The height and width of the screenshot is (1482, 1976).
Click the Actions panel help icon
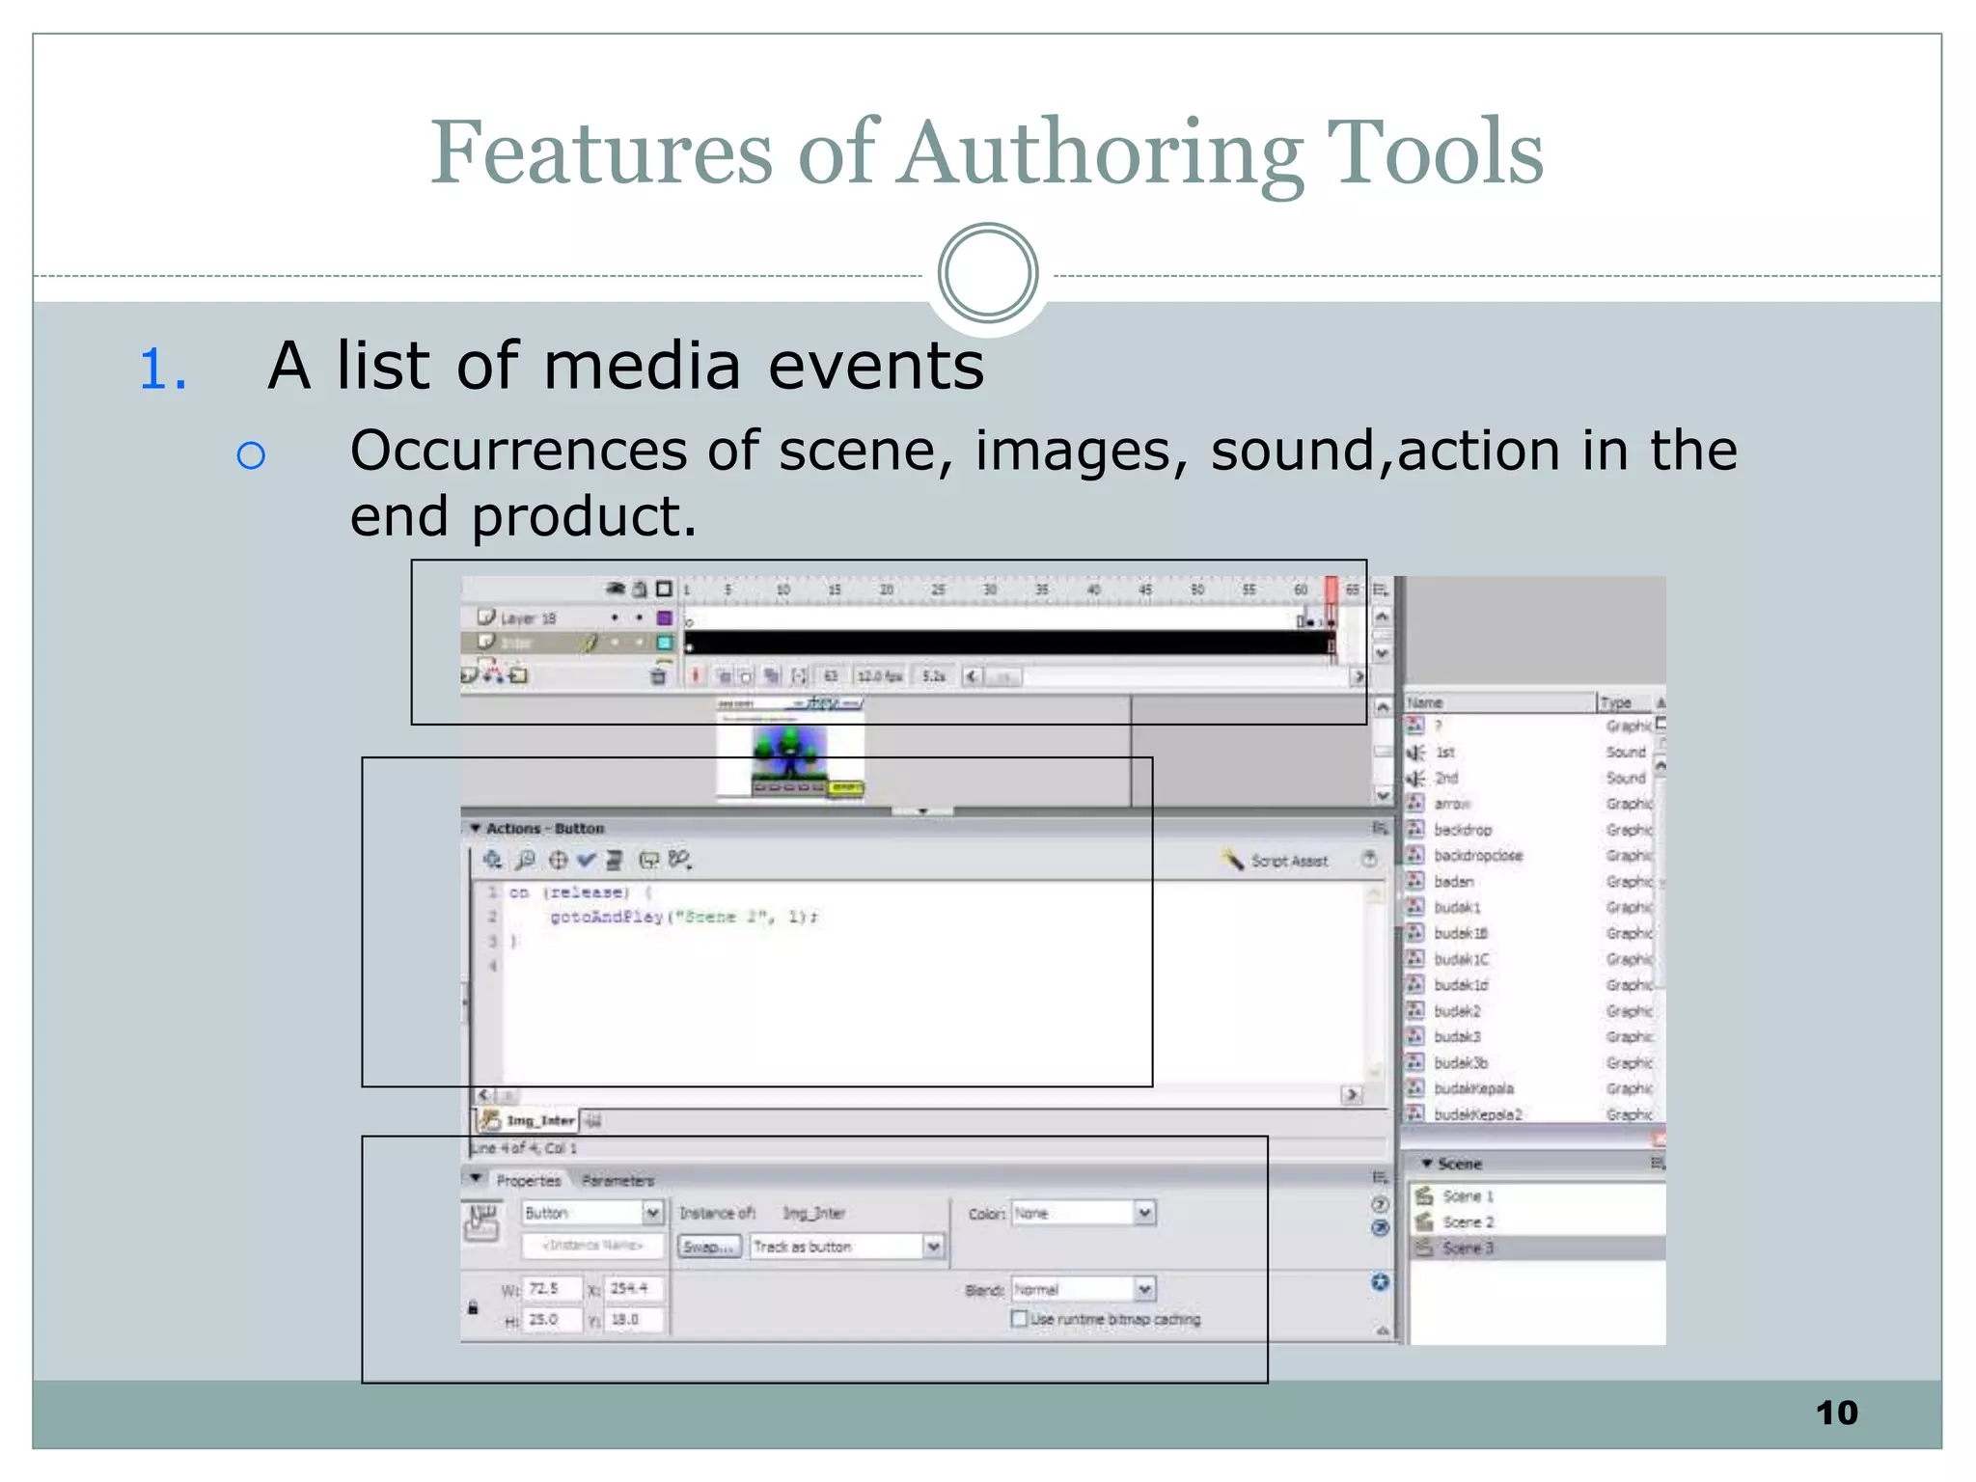(1369, 859)
